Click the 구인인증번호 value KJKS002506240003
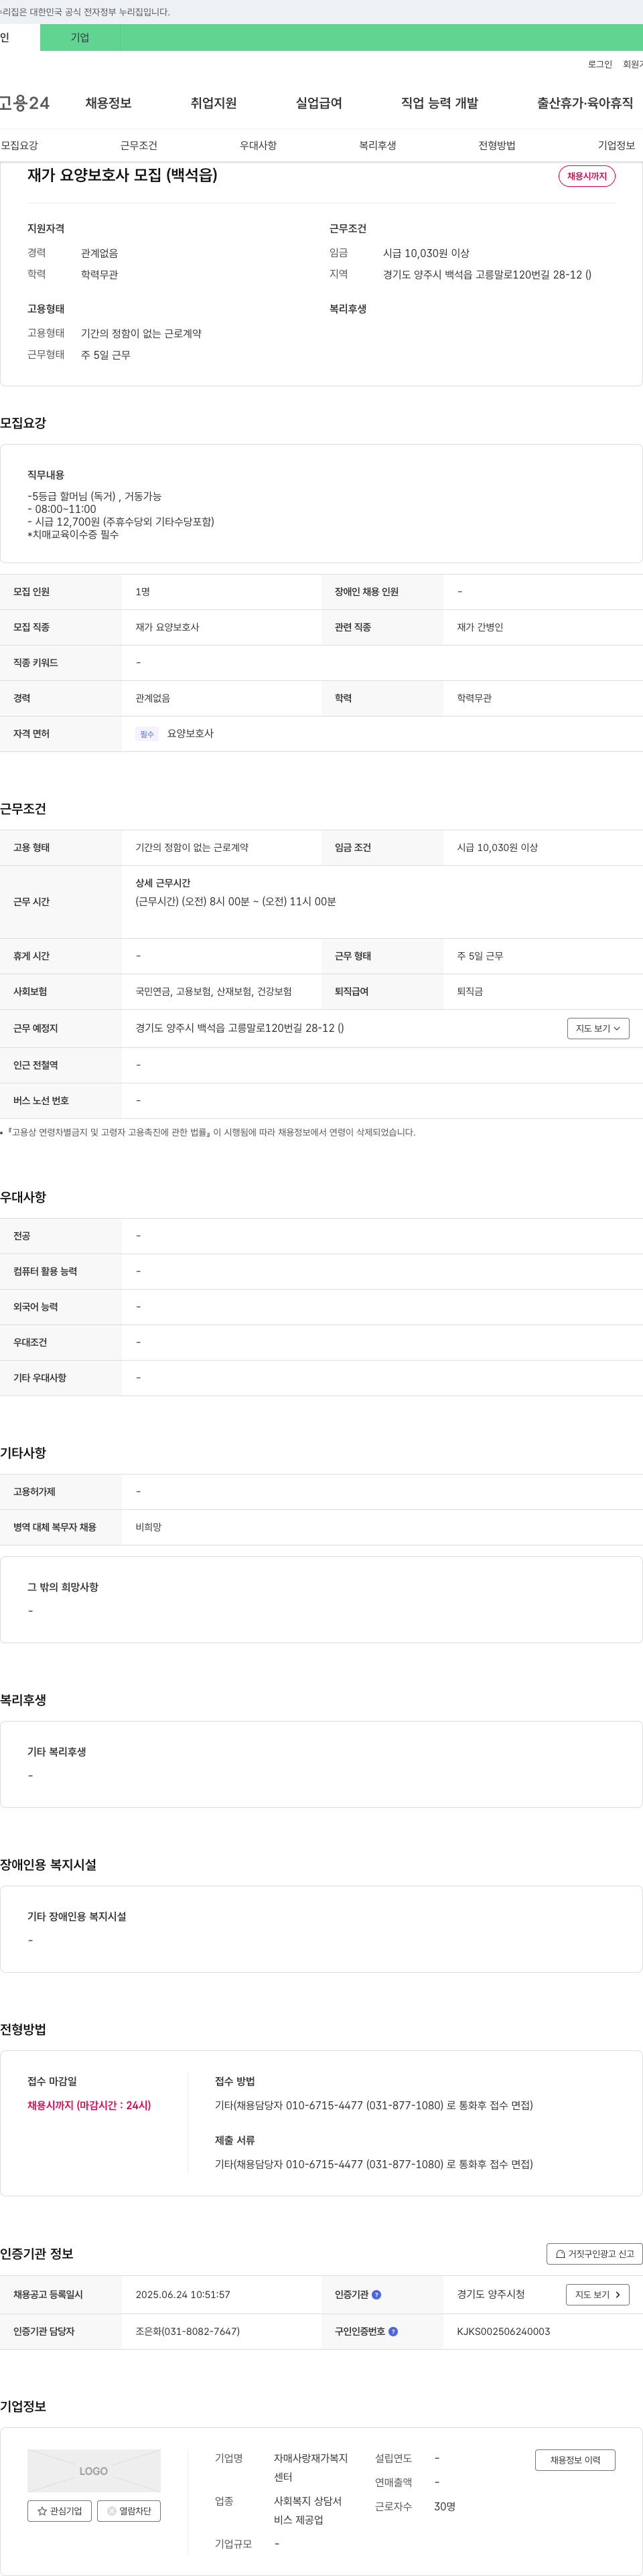 point(503,2332)
